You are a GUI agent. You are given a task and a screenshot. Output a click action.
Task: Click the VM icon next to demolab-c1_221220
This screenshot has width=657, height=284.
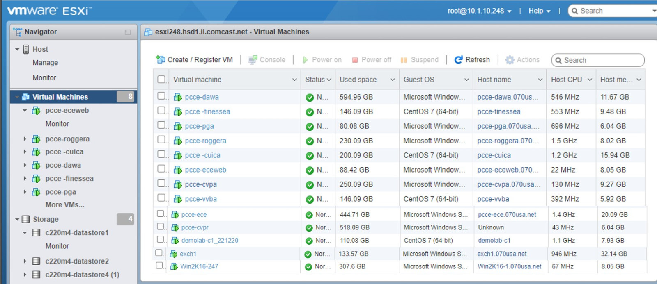pyautogui.click(x=175, y=241)
